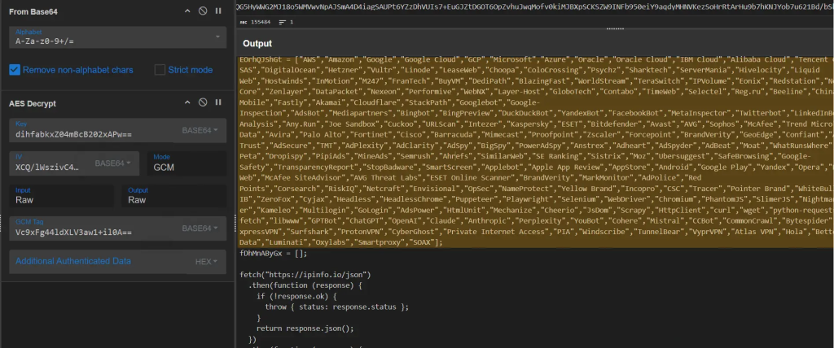
Task: Click the input line count icon
Action: tap(282, 22)
